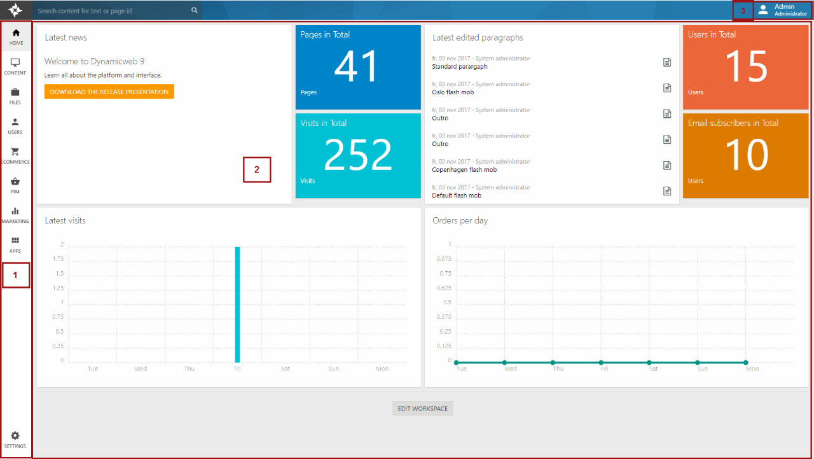Open the Apps grid section
This screenshot has width=814, height=459.
(16, 244)
